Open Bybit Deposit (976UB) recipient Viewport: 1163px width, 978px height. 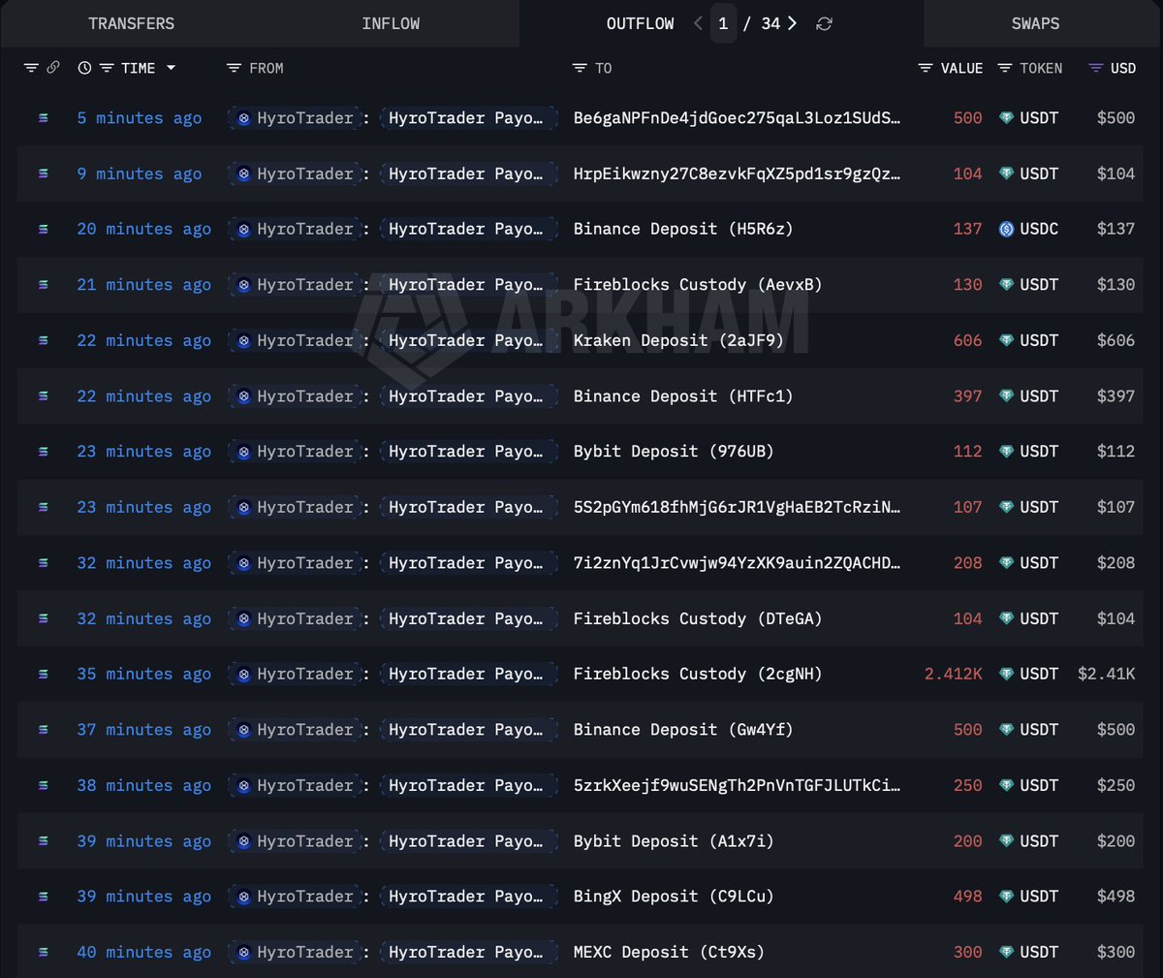(674, 452)
